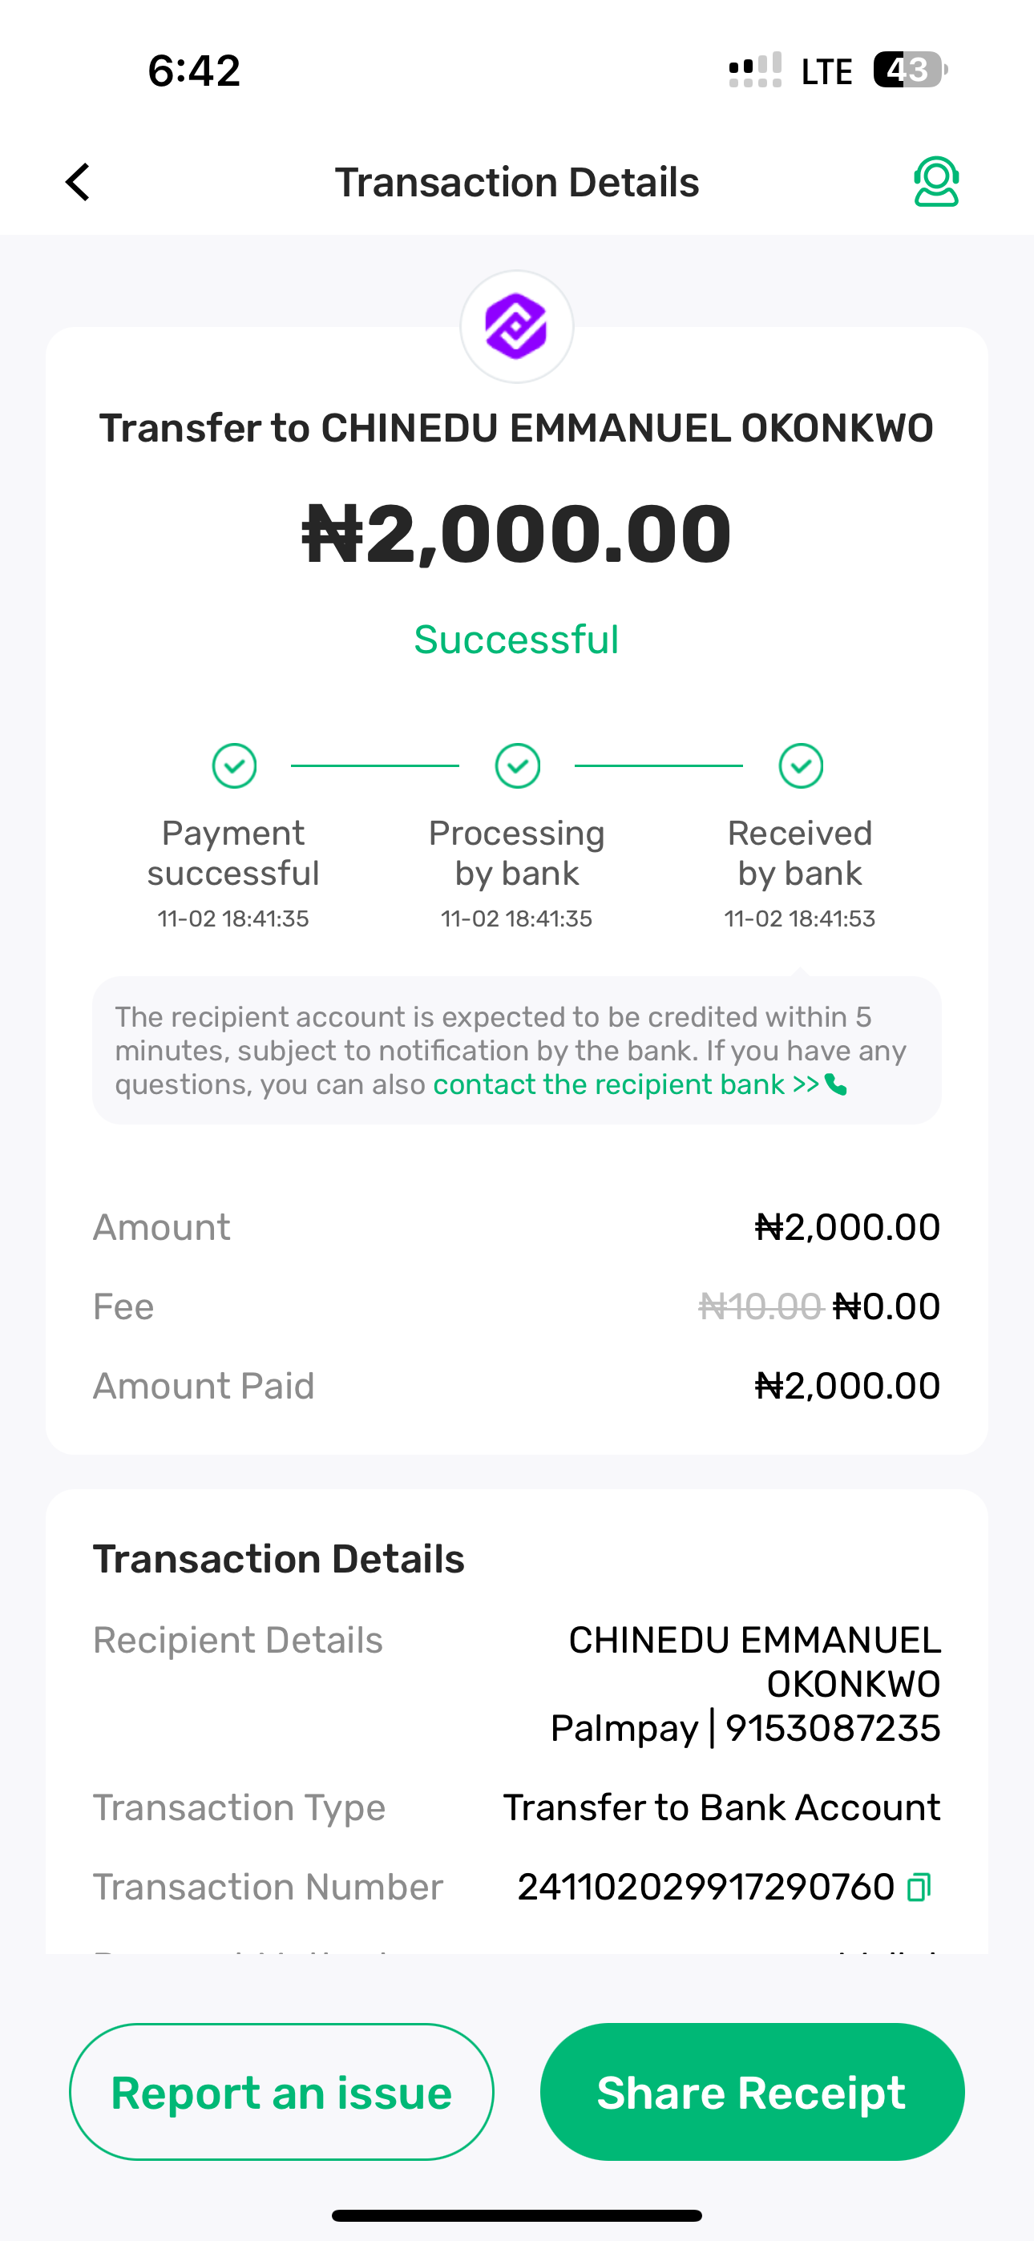Tap the Fee row ₦0.00 value
1034x2241 pixels.
tap(886, 1306)
